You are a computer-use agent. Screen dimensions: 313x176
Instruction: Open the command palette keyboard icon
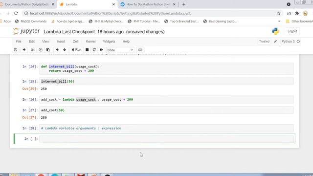[140, 50]
